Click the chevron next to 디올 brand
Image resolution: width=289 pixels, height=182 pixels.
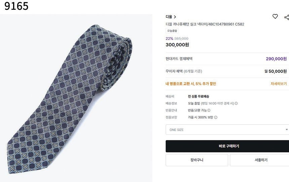175,17
